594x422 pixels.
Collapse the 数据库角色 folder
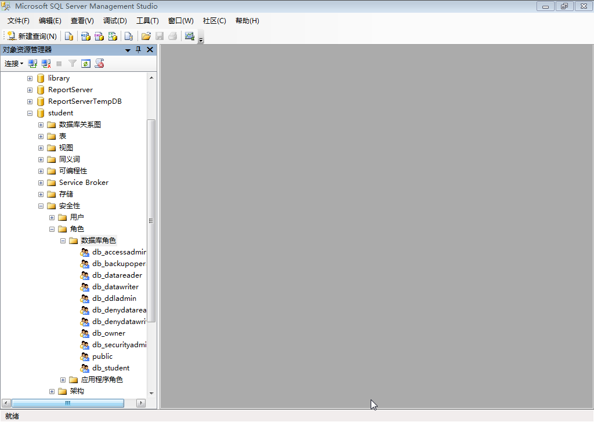(63, 241)
